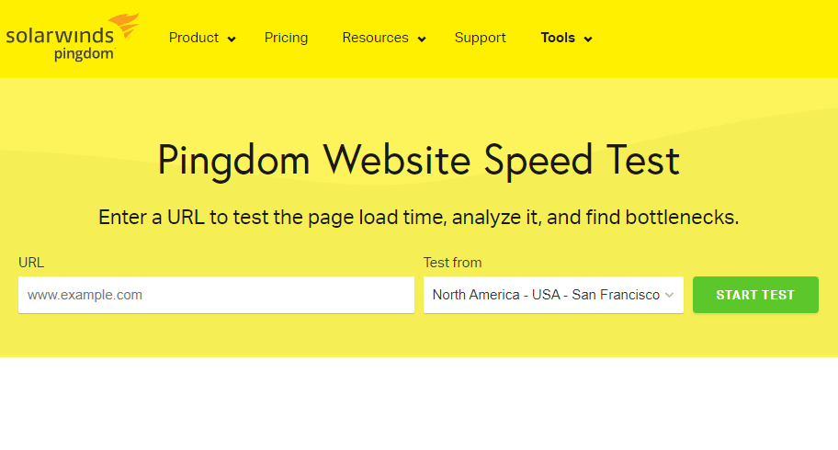
Task: Open the Tools menu
Action: tap(558, 38)
